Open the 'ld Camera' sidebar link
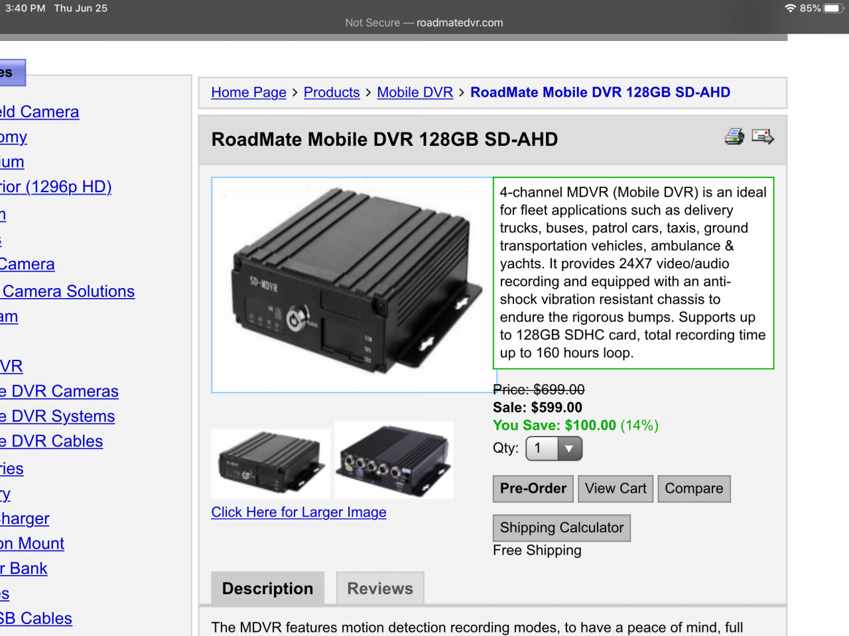This screenshot has height=636, width=849. pos(40,112)
